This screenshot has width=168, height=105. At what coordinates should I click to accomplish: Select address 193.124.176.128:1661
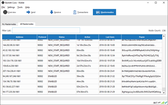pos(12,61)
